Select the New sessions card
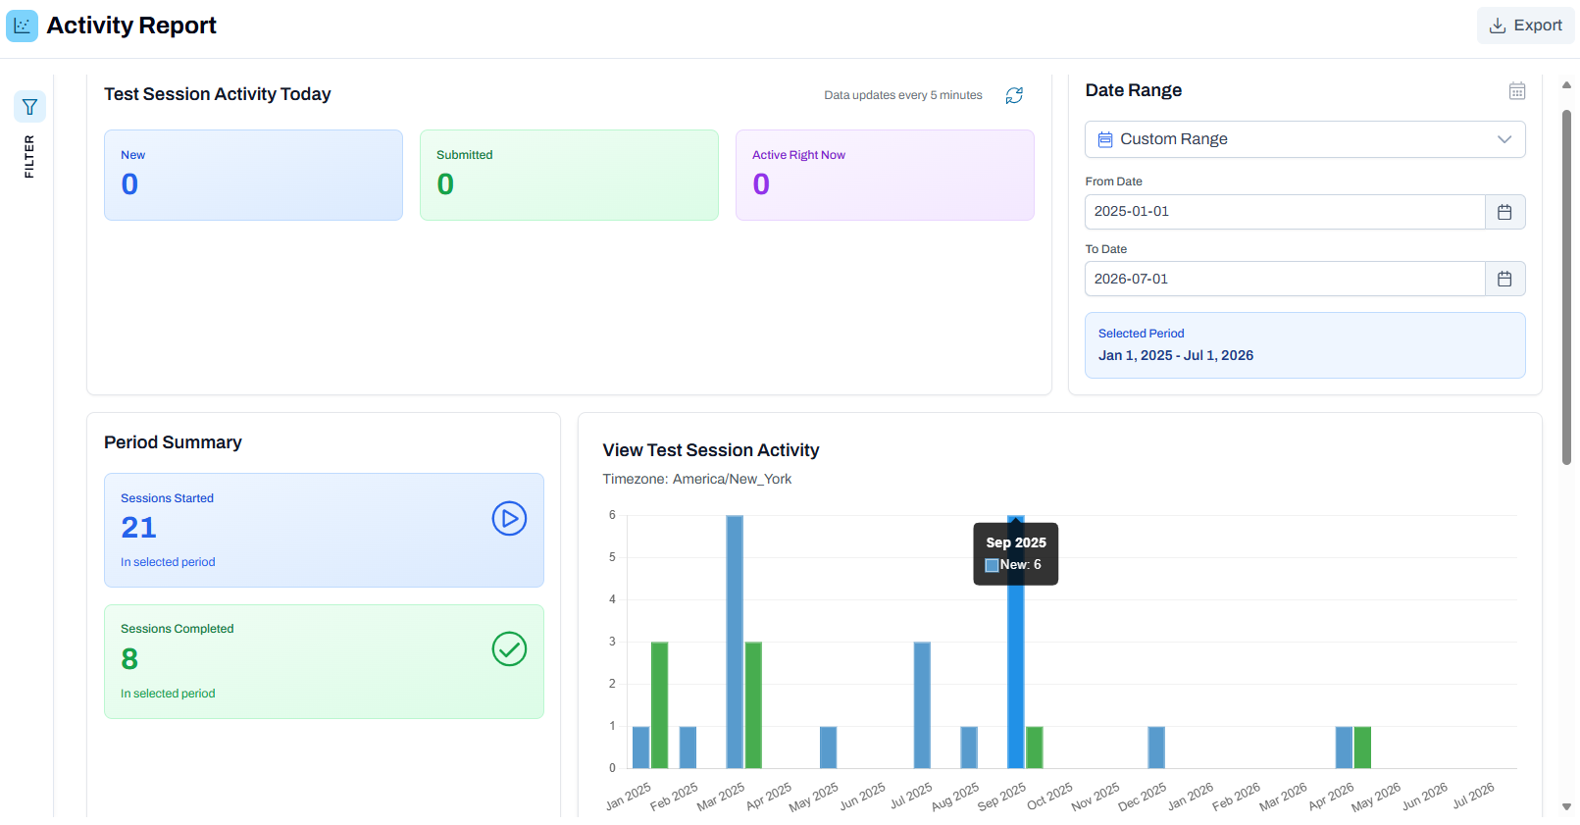Screen dimensions: 1580x825 coord(253,176)
